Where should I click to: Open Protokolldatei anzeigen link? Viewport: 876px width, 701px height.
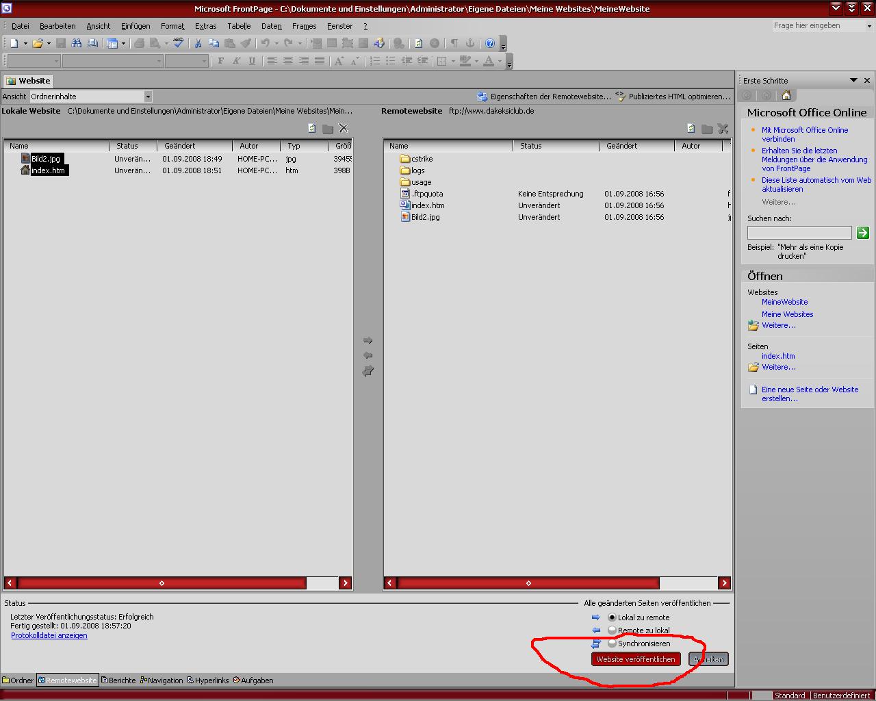(x=49, y=635)
